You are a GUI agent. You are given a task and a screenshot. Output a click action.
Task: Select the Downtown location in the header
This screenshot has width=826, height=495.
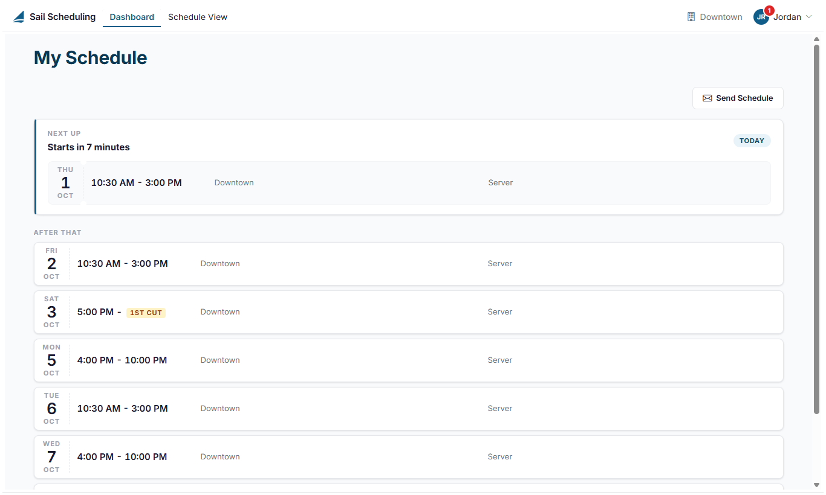(715, 17)
